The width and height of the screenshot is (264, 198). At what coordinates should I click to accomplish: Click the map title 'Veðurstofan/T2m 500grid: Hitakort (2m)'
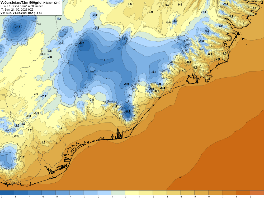tap(30, 3)
